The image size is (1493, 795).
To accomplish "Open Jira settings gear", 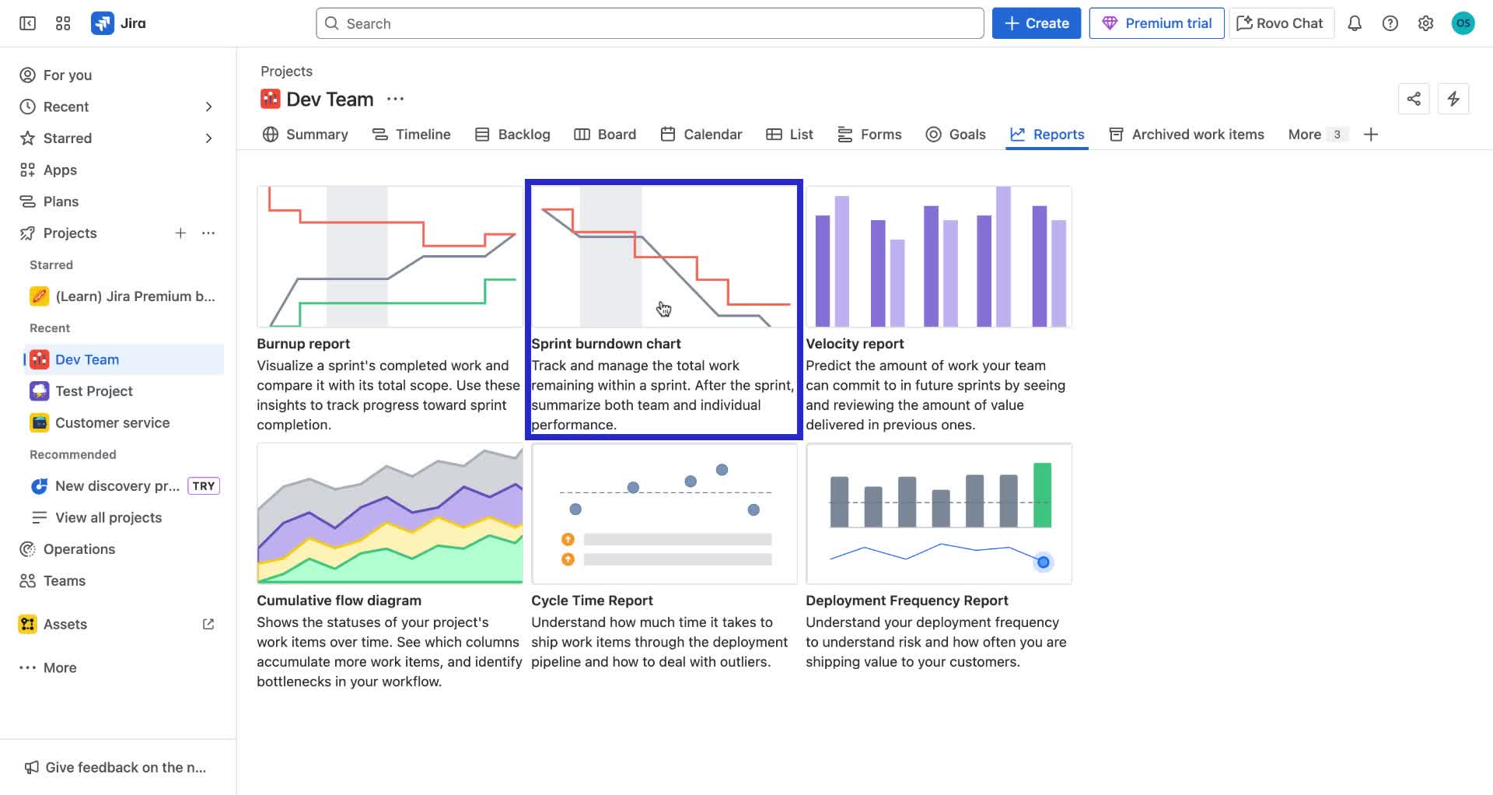I will point(1426,23).
